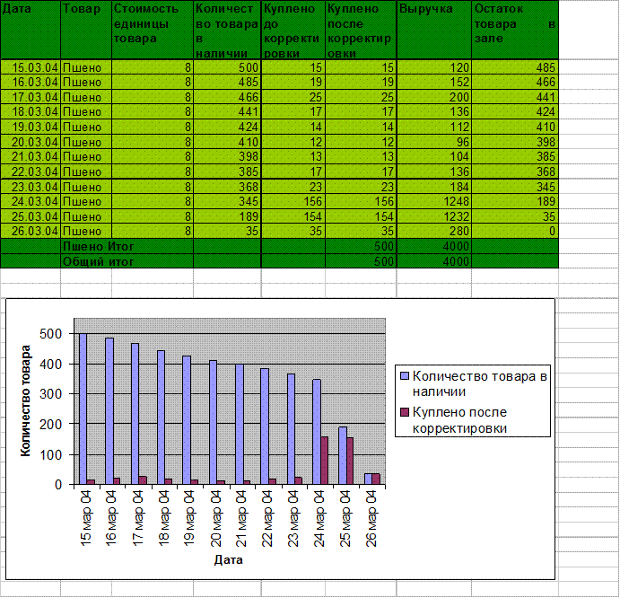The image size is (620, 598).
Task: Select stock quantity cell 500 for 15.03.04
Action: coord(227,67)
